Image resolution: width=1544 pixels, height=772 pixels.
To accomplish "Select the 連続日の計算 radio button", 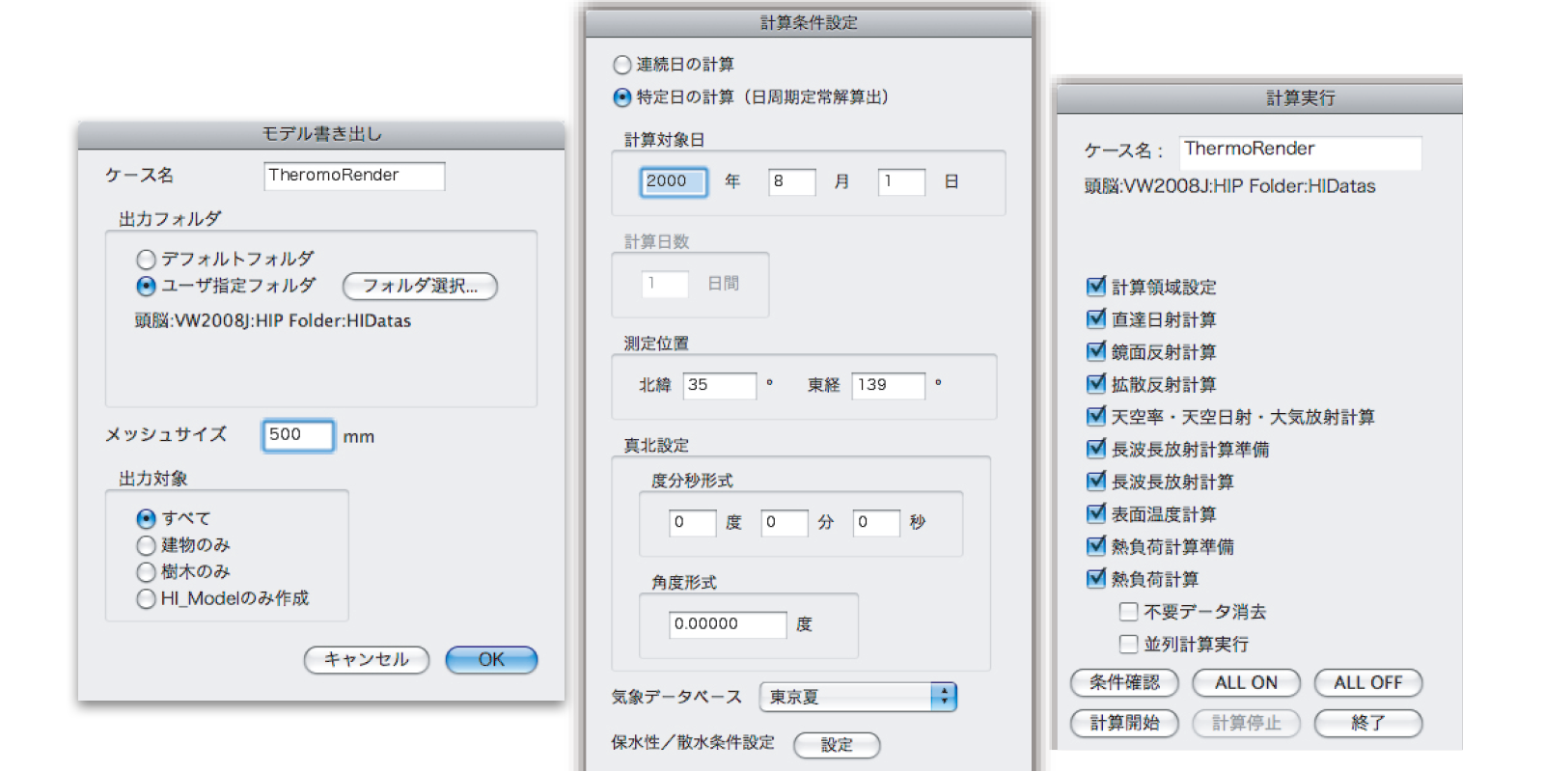I will [623, 65].
